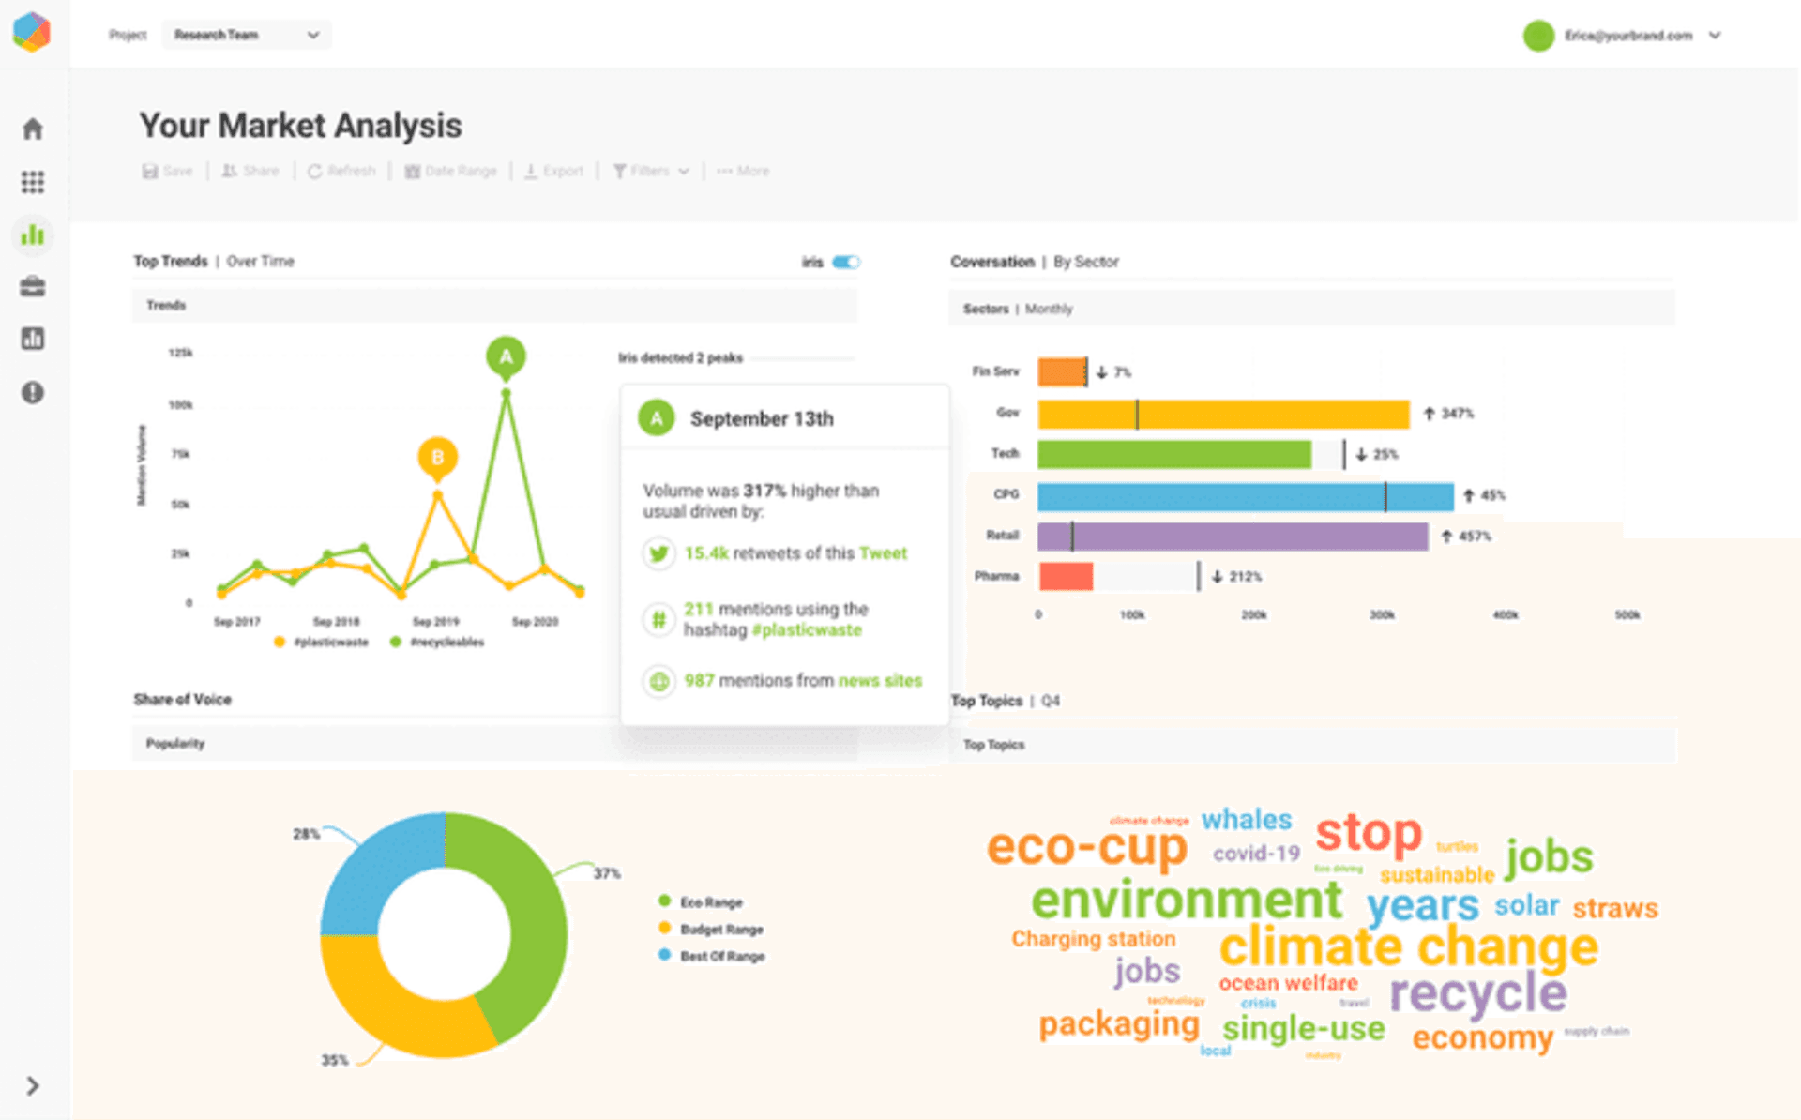Select peak marker A on the trend chart
The width and height of the screenshot is (1801, 1120).
[505, 356]
